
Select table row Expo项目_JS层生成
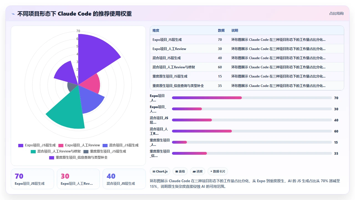pyautogui.click(x=247, y=40)
